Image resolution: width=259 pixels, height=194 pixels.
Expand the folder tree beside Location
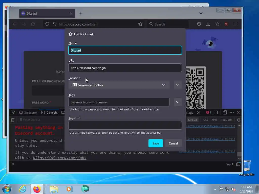tap(178, 85)
